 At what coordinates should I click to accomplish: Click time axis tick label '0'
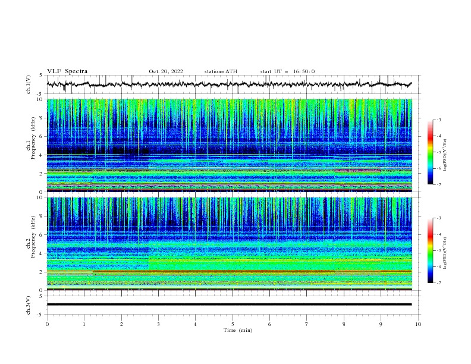47,324
